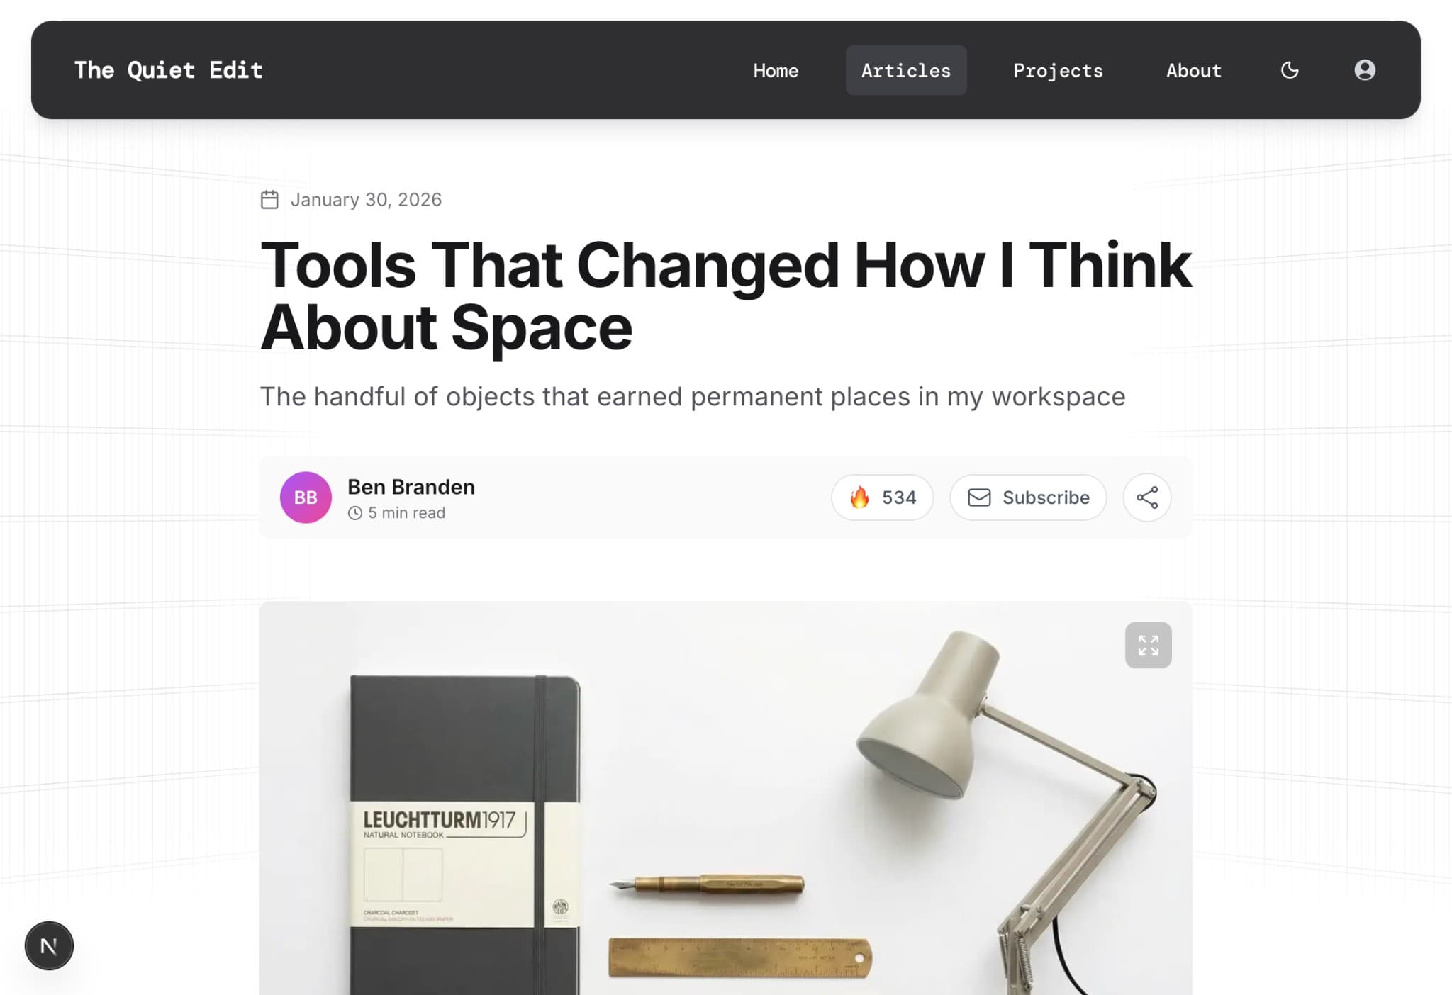
Task: Click the calendar icon beside the date
Action: (269, 200)
